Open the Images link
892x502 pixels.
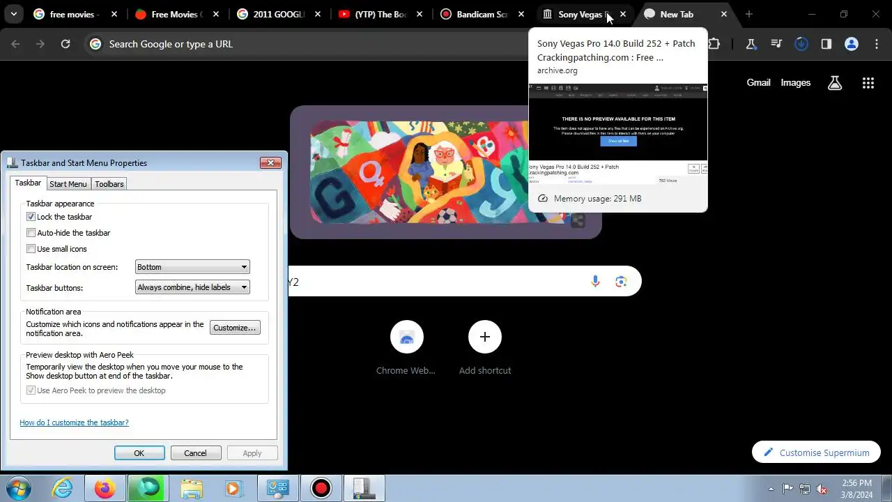795,82
